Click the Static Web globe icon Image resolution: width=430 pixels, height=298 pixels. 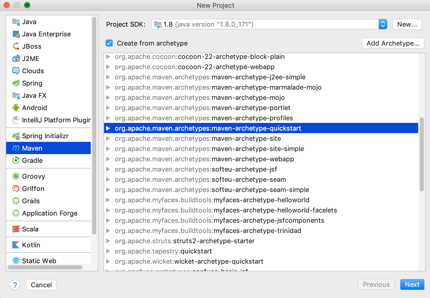(x=16, y=261)
